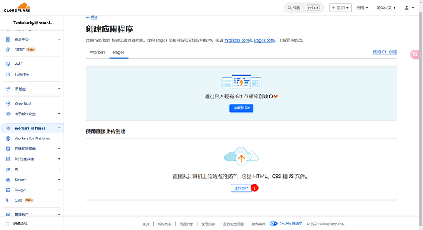The image size is (423, 230).
Task: Expand the AI section arrow
Action: tap(59, 169)
